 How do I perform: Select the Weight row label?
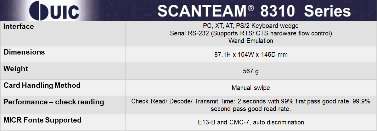pos(16,69)
